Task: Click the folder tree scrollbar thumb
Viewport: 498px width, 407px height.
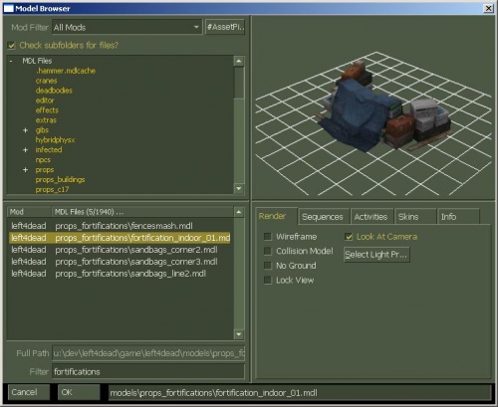Action: [239, 83]
